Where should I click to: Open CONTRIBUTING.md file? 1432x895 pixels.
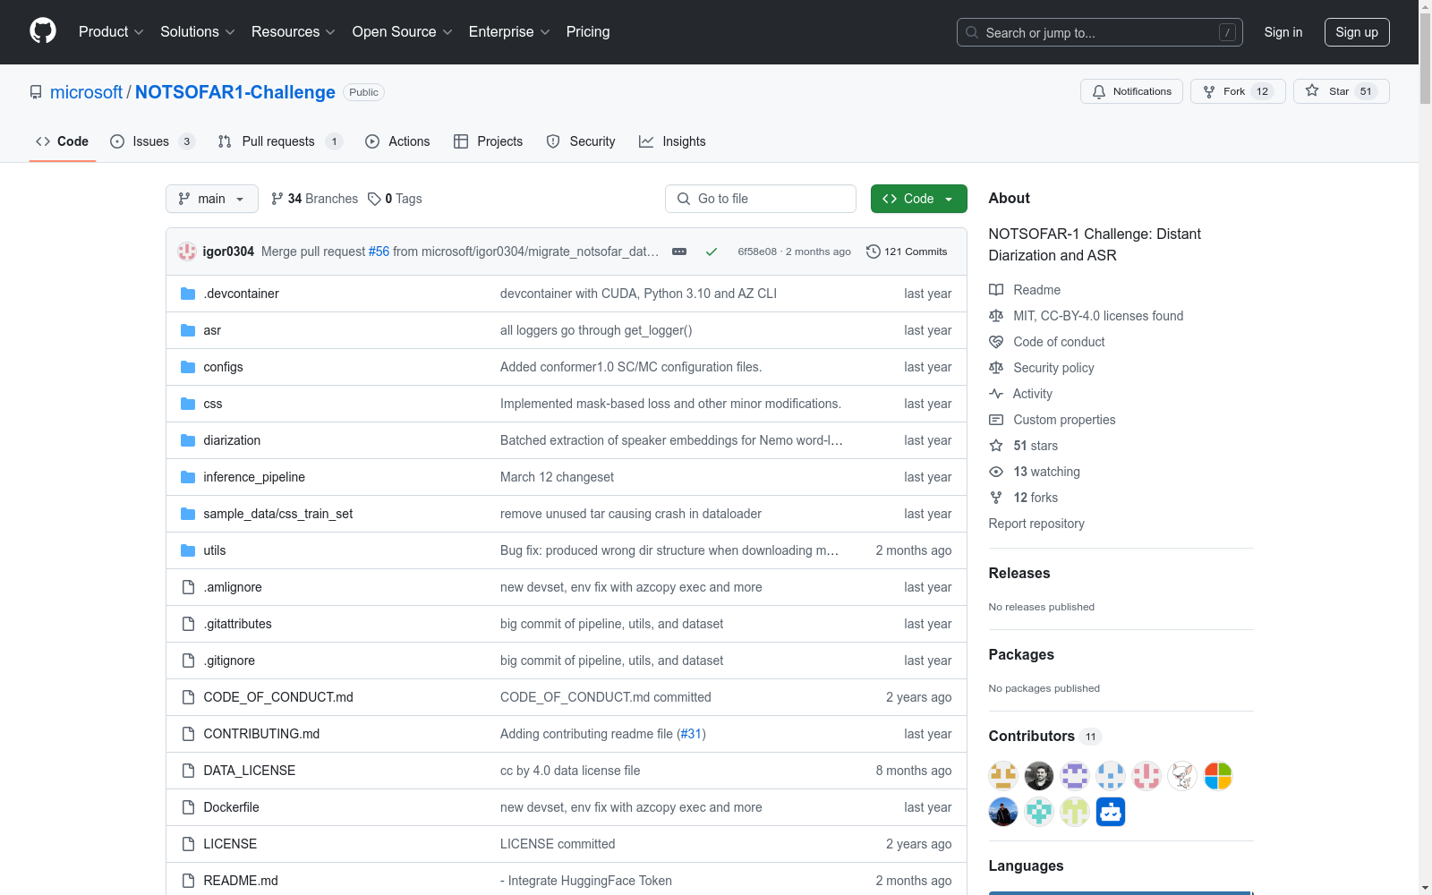(261, 734)
